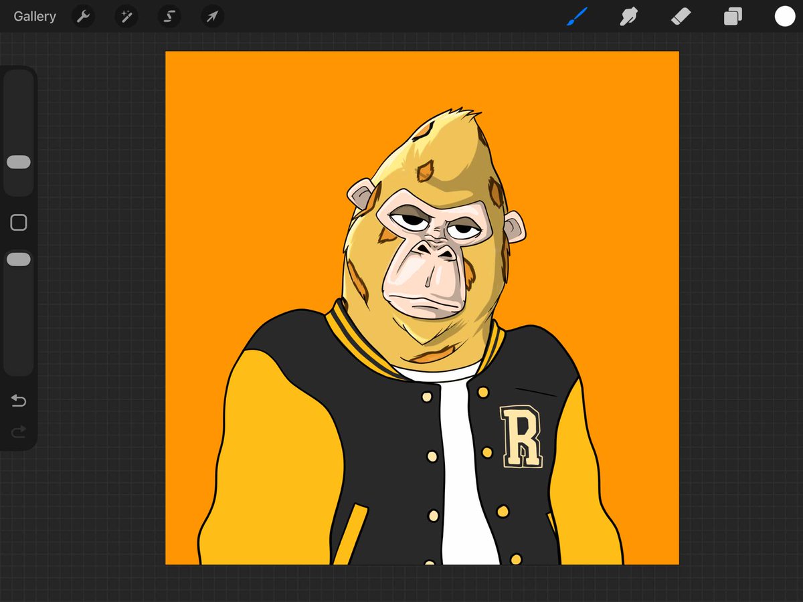803x602 pixels.
Task: Undo the last action
Action: (x=19, y=401)
